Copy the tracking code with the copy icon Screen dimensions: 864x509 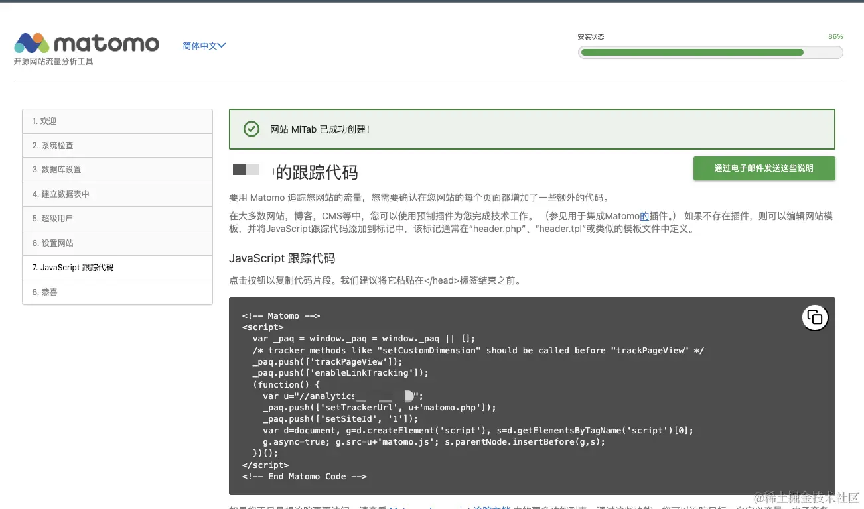pyautogui.click(x=815, y=318)
